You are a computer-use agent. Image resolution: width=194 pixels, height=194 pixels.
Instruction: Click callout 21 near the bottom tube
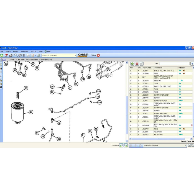(x=83, y=135)
